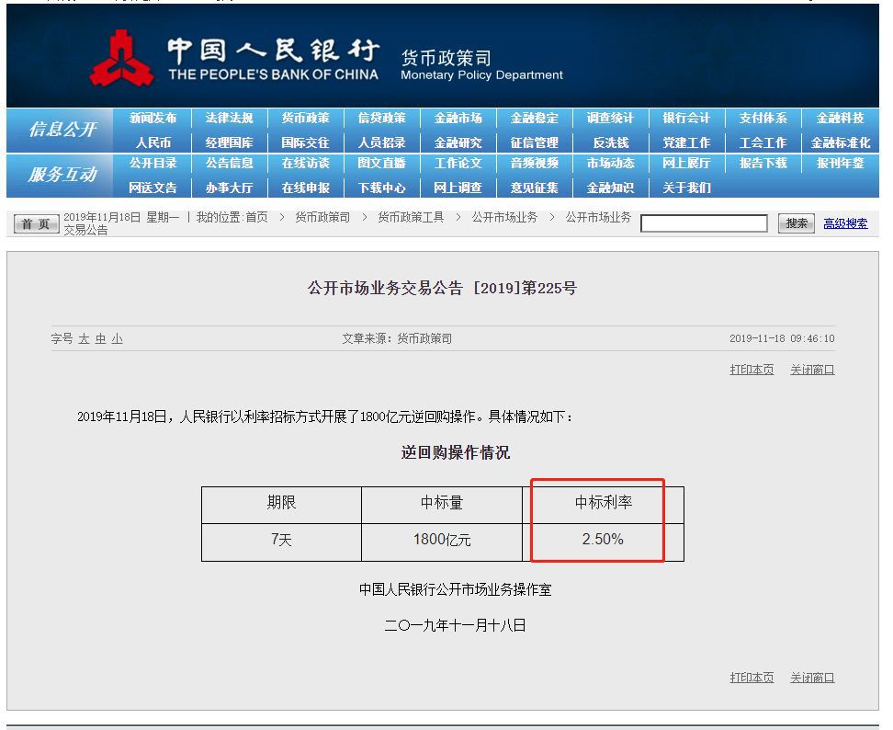Click the 期限 column header
The height and width of the screenshot is (730, 893).
click(x=281, y=505)
